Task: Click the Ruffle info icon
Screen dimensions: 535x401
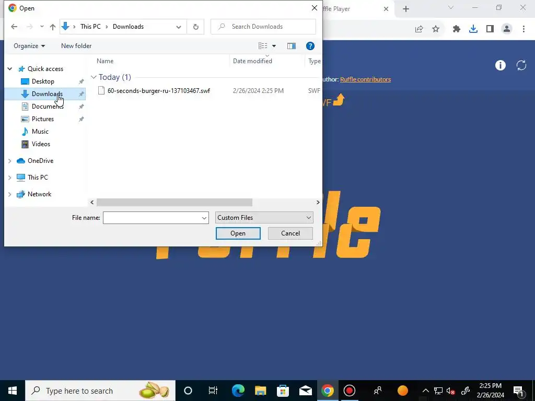Action: 500,65
